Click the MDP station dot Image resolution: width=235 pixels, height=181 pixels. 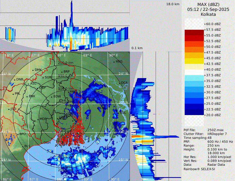tap(38, 119)
